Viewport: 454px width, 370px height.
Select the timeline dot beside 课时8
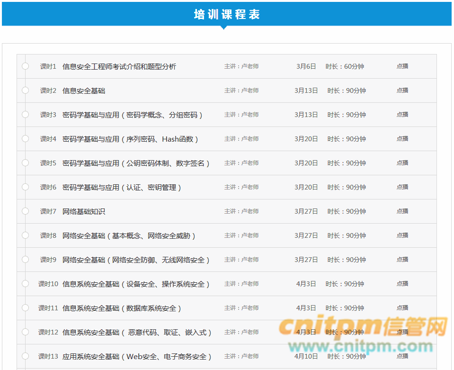point(26,235)
